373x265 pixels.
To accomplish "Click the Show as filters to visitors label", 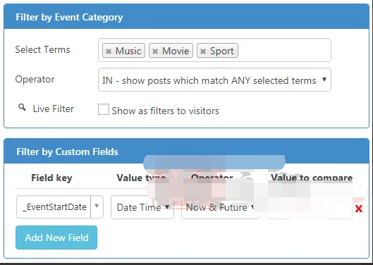I will point(165,111).
